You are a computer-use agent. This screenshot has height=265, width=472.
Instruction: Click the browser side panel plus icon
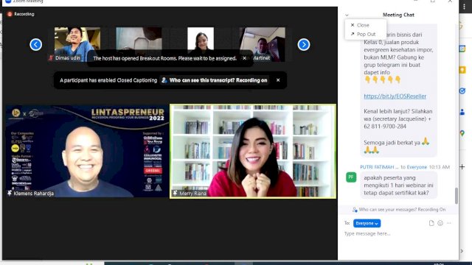[462, 167]
